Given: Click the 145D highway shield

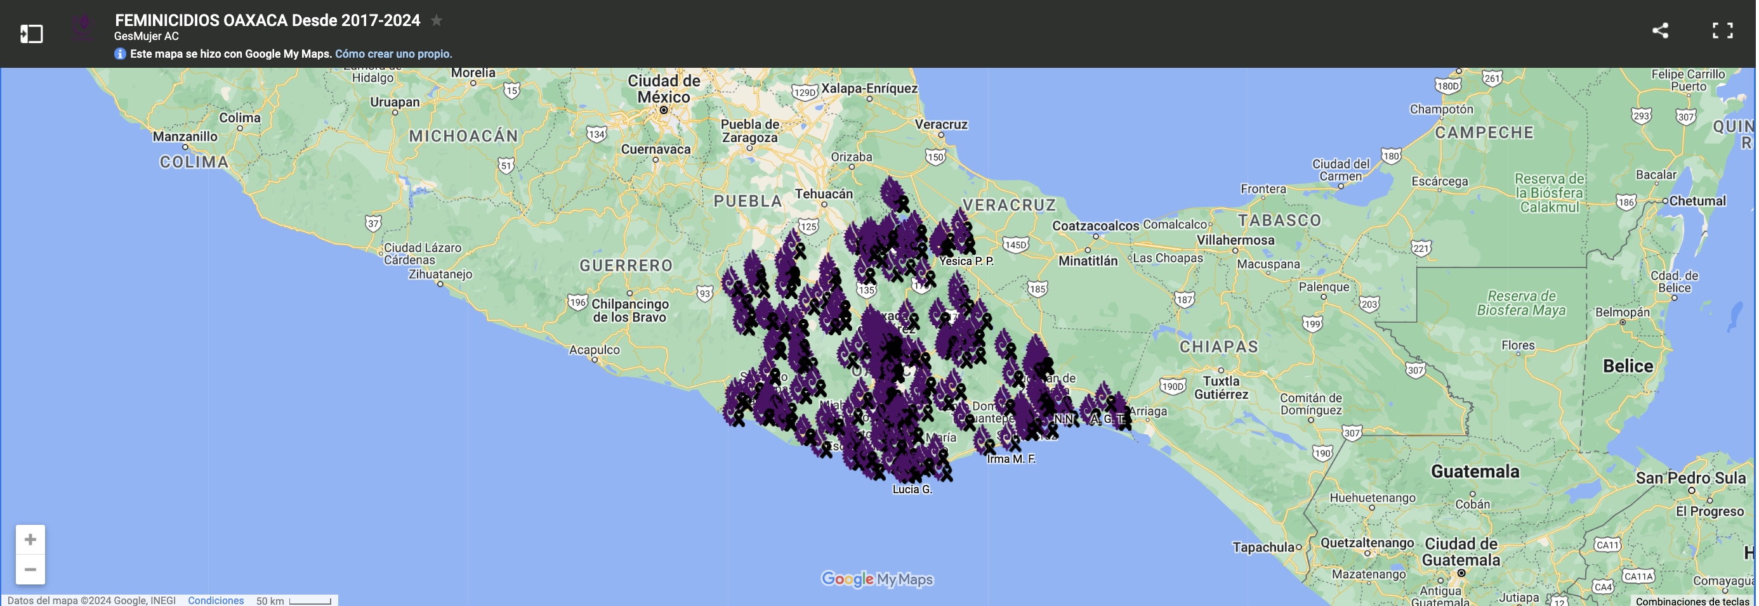Looking at the screenshot, I should coord(1015,245).
